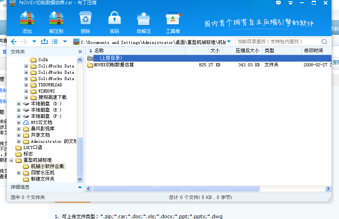
Task: Click the folder tree scroll-down arrow
Action: (x=80, y=179)
